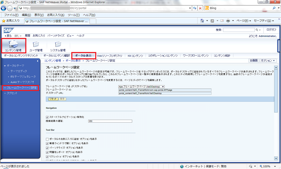Click the browser forward arrow button

pyautogui.click(x=10, y=8)
